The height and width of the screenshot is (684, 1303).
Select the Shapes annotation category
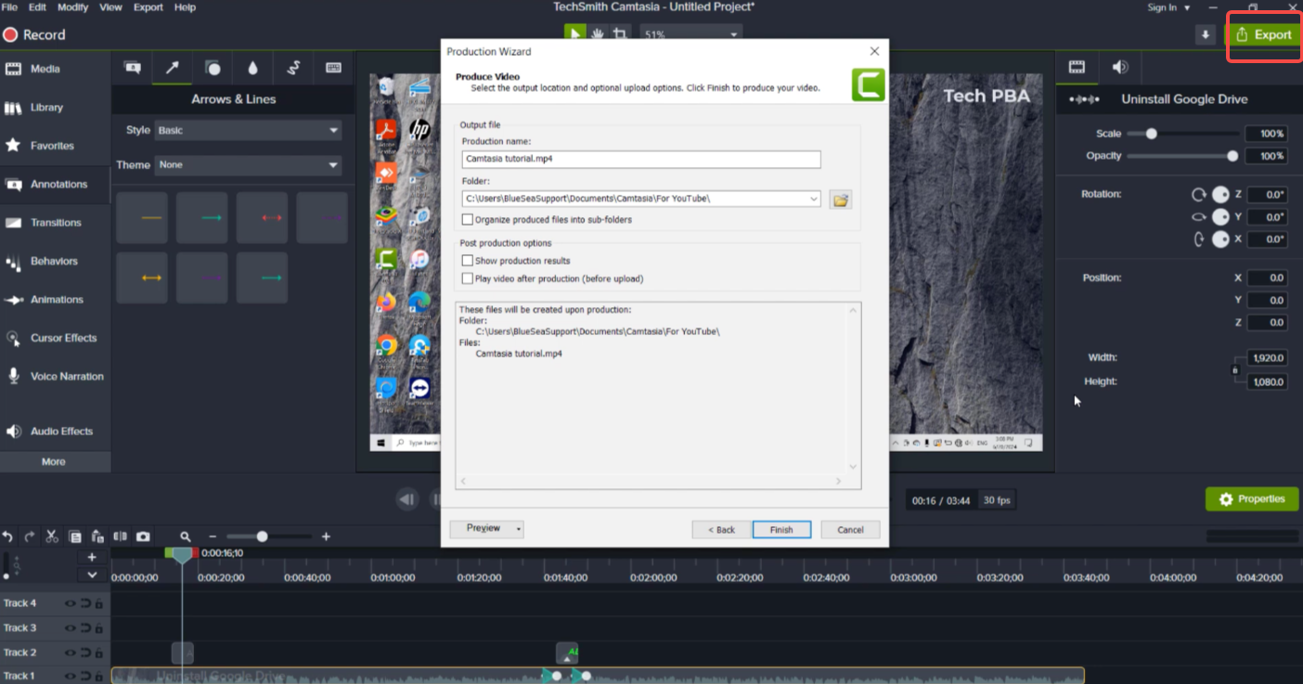tap(213, 68)
